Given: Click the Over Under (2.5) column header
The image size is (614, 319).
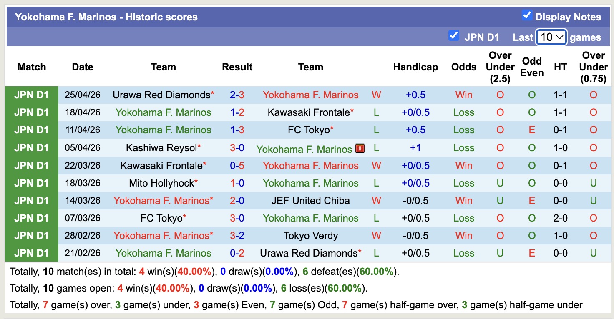Looking at the screenshot, I should (500, 67).
